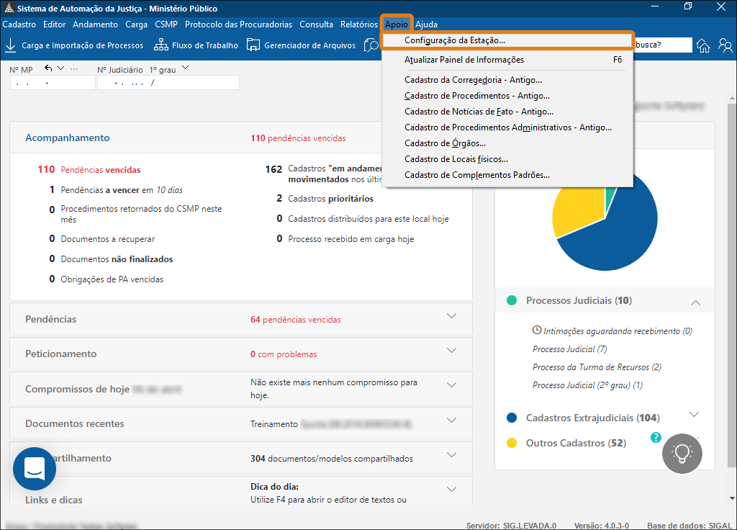Open Intimações aguardando recebimento (0)
Viewport: 737px width, 530px height.
click(x=612, y=331)
